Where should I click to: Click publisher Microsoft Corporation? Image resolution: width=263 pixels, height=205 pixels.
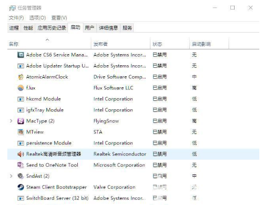pos(119,165)
